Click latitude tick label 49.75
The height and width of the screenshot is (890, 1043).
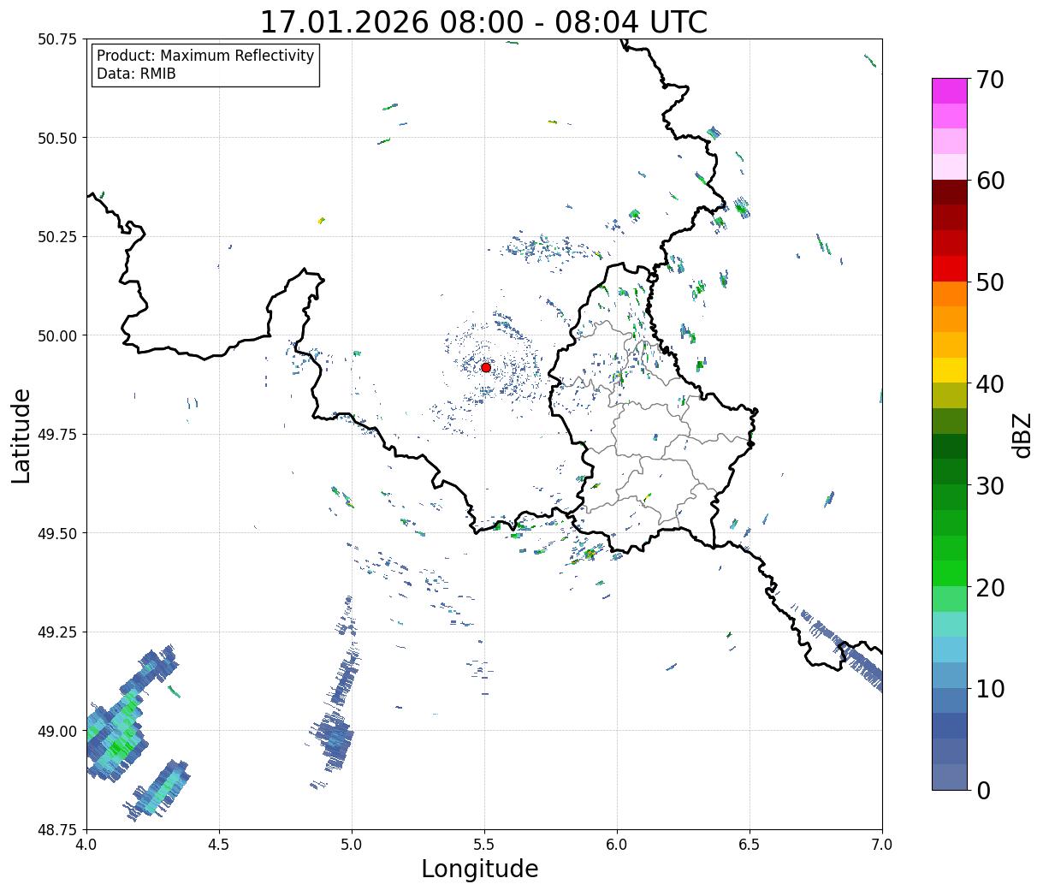pos(57,435)
